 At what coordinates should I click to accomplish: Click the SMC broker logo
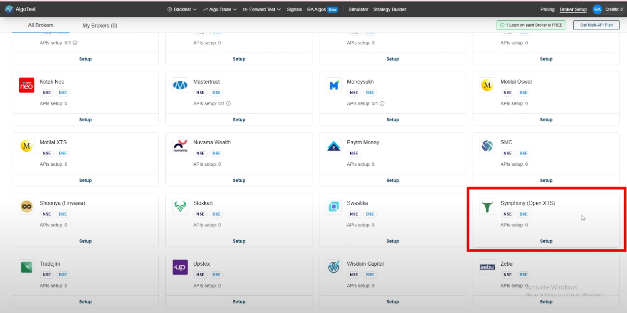click(x=487, y=146)
